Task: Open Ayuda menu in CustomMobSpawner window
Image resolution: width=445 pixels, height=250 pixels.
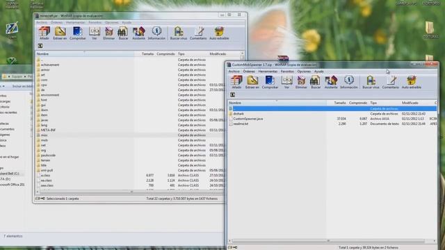Action: pyautogui.click(x=318, y=72)
